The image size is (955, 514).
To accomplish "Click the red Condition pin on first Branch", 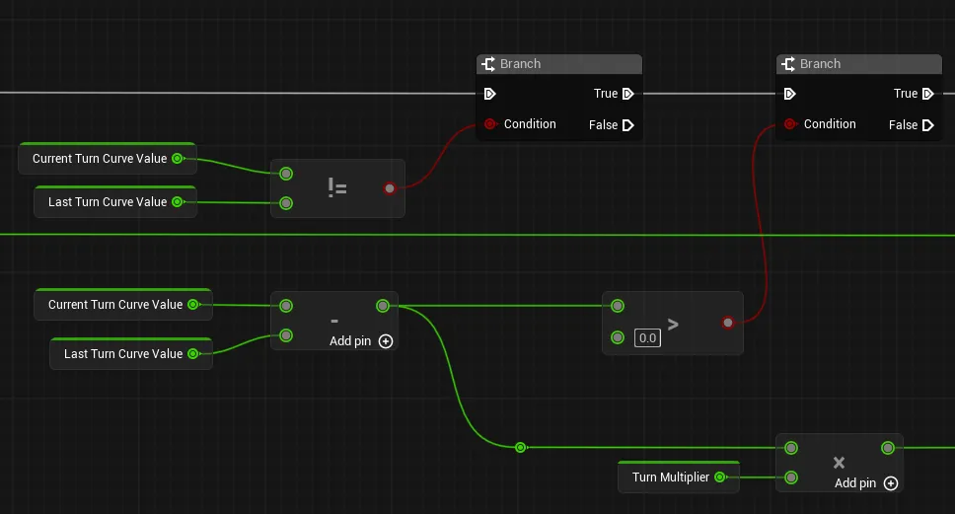I will tap(490, 124).
